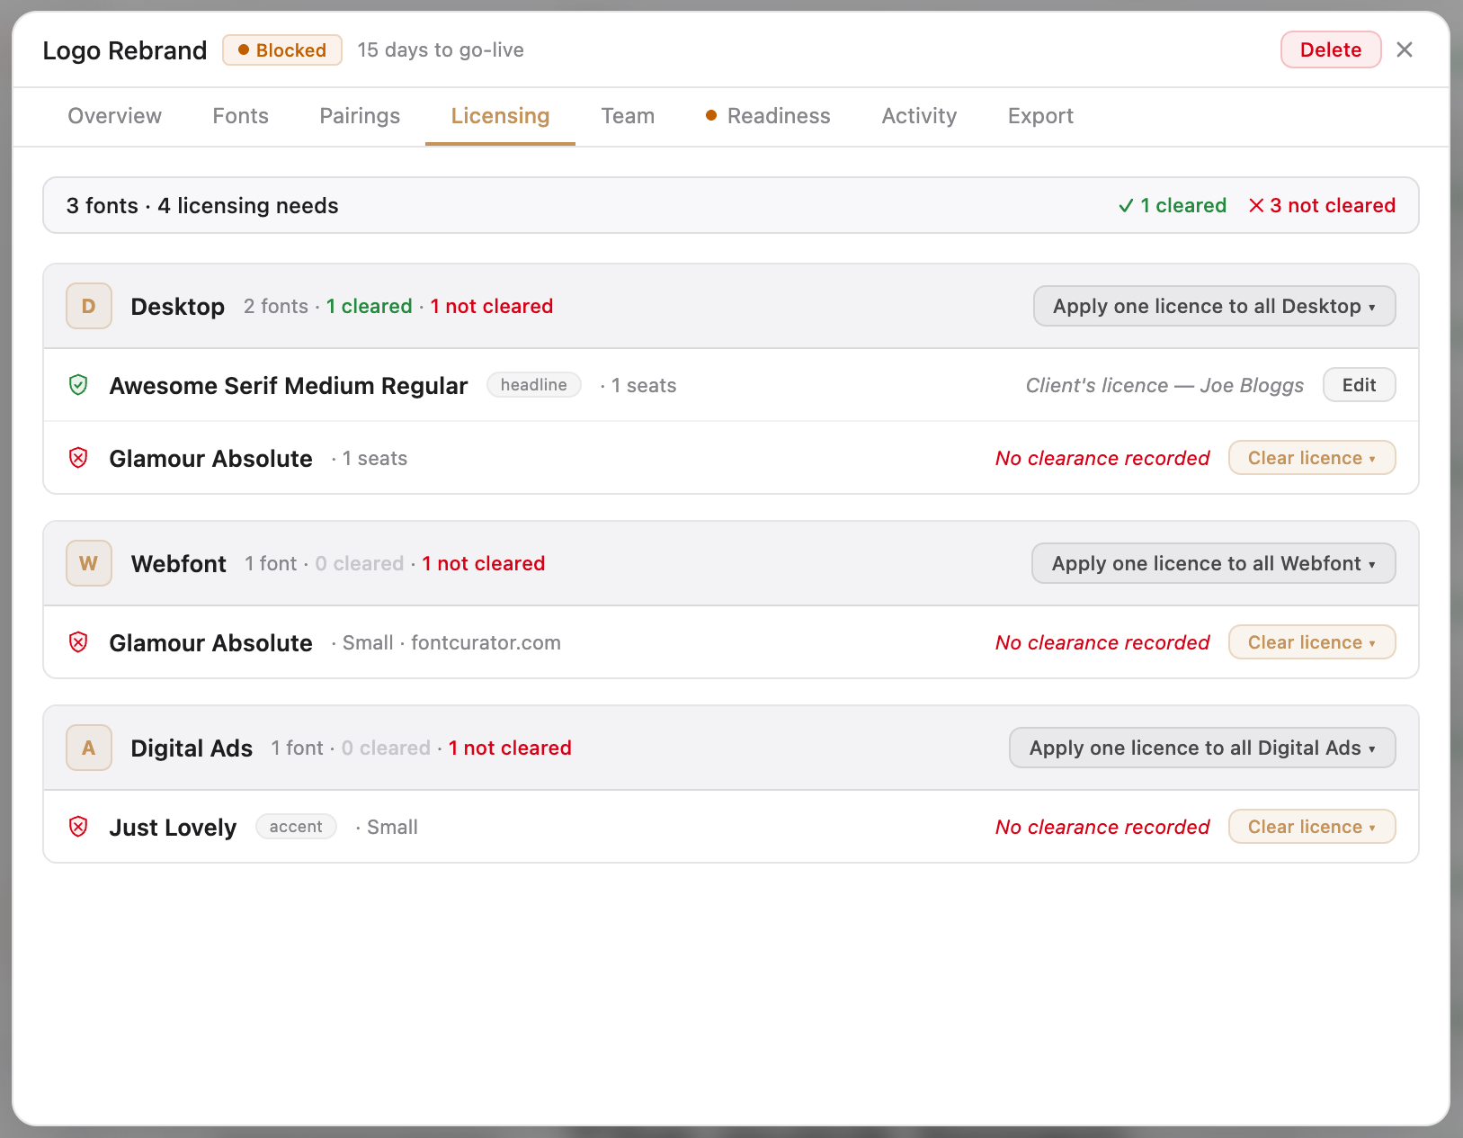Go to the Team tab
1463x1138 pixels.
(x=628, y=116)
